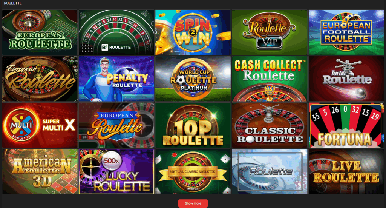Select the ROULETTE section heading

point(13,3)
